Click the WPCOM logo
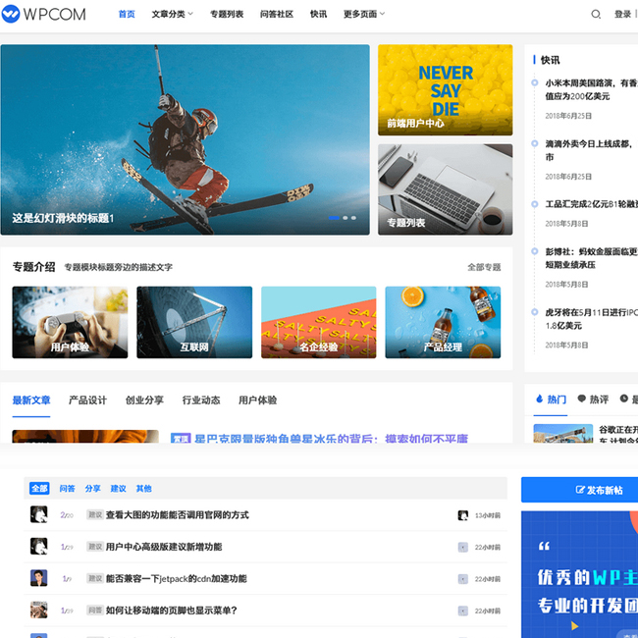Screen dimensions: 638x638 (x=43, y=15)
